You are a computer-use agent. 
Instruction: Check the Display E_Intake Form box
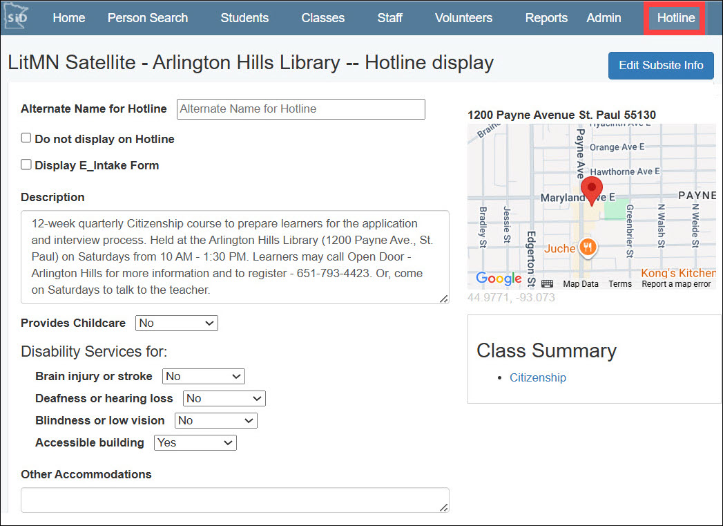[26, 165]
